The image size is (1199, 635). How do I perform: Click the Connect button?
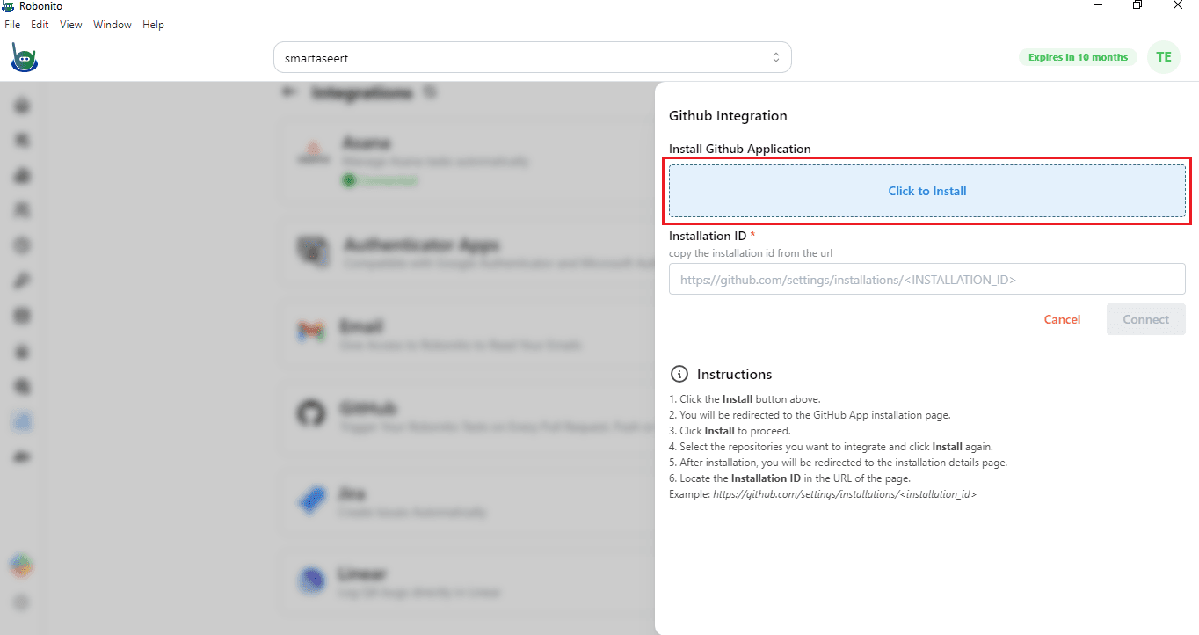(x=1146, y=319)
